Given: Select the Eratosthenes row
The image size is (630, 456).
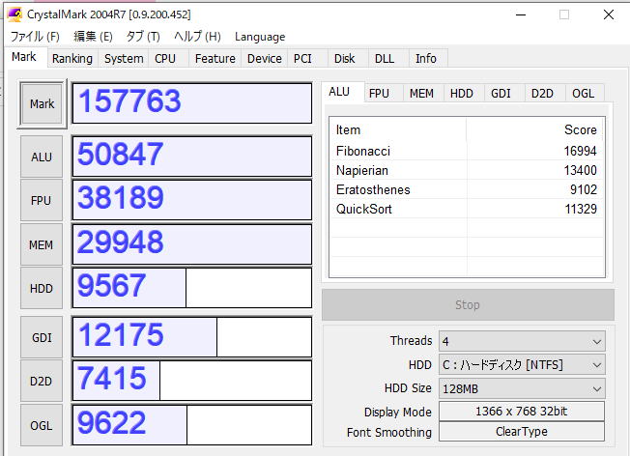Looking at the screenshot, I should (x=467, y=189).
